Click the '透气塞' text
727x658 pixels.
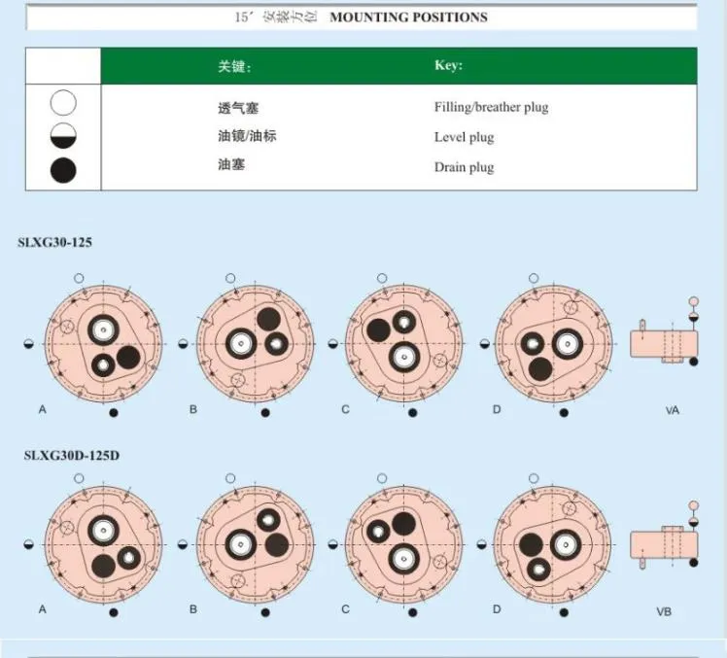coord(238,108)
